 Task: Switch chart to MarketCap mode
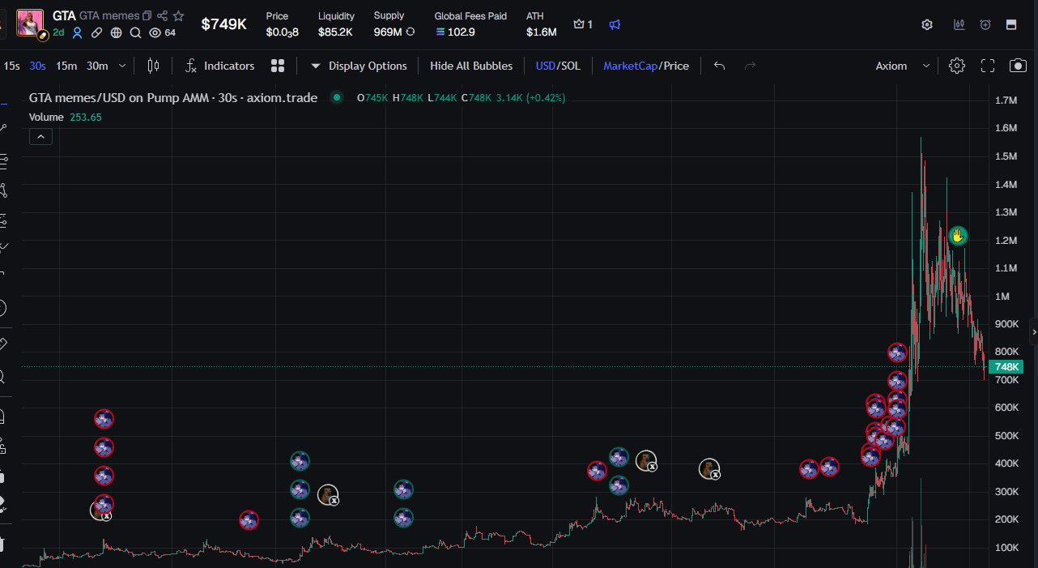(630, 66)
